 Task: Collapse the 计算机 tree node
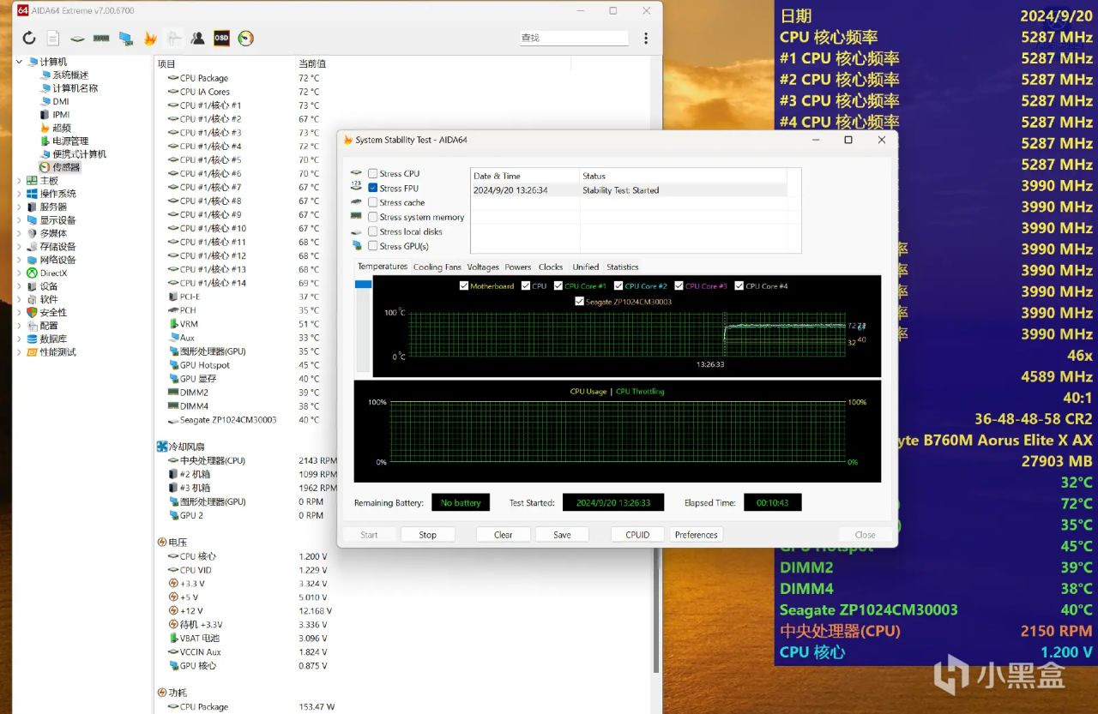coord(20,62)
